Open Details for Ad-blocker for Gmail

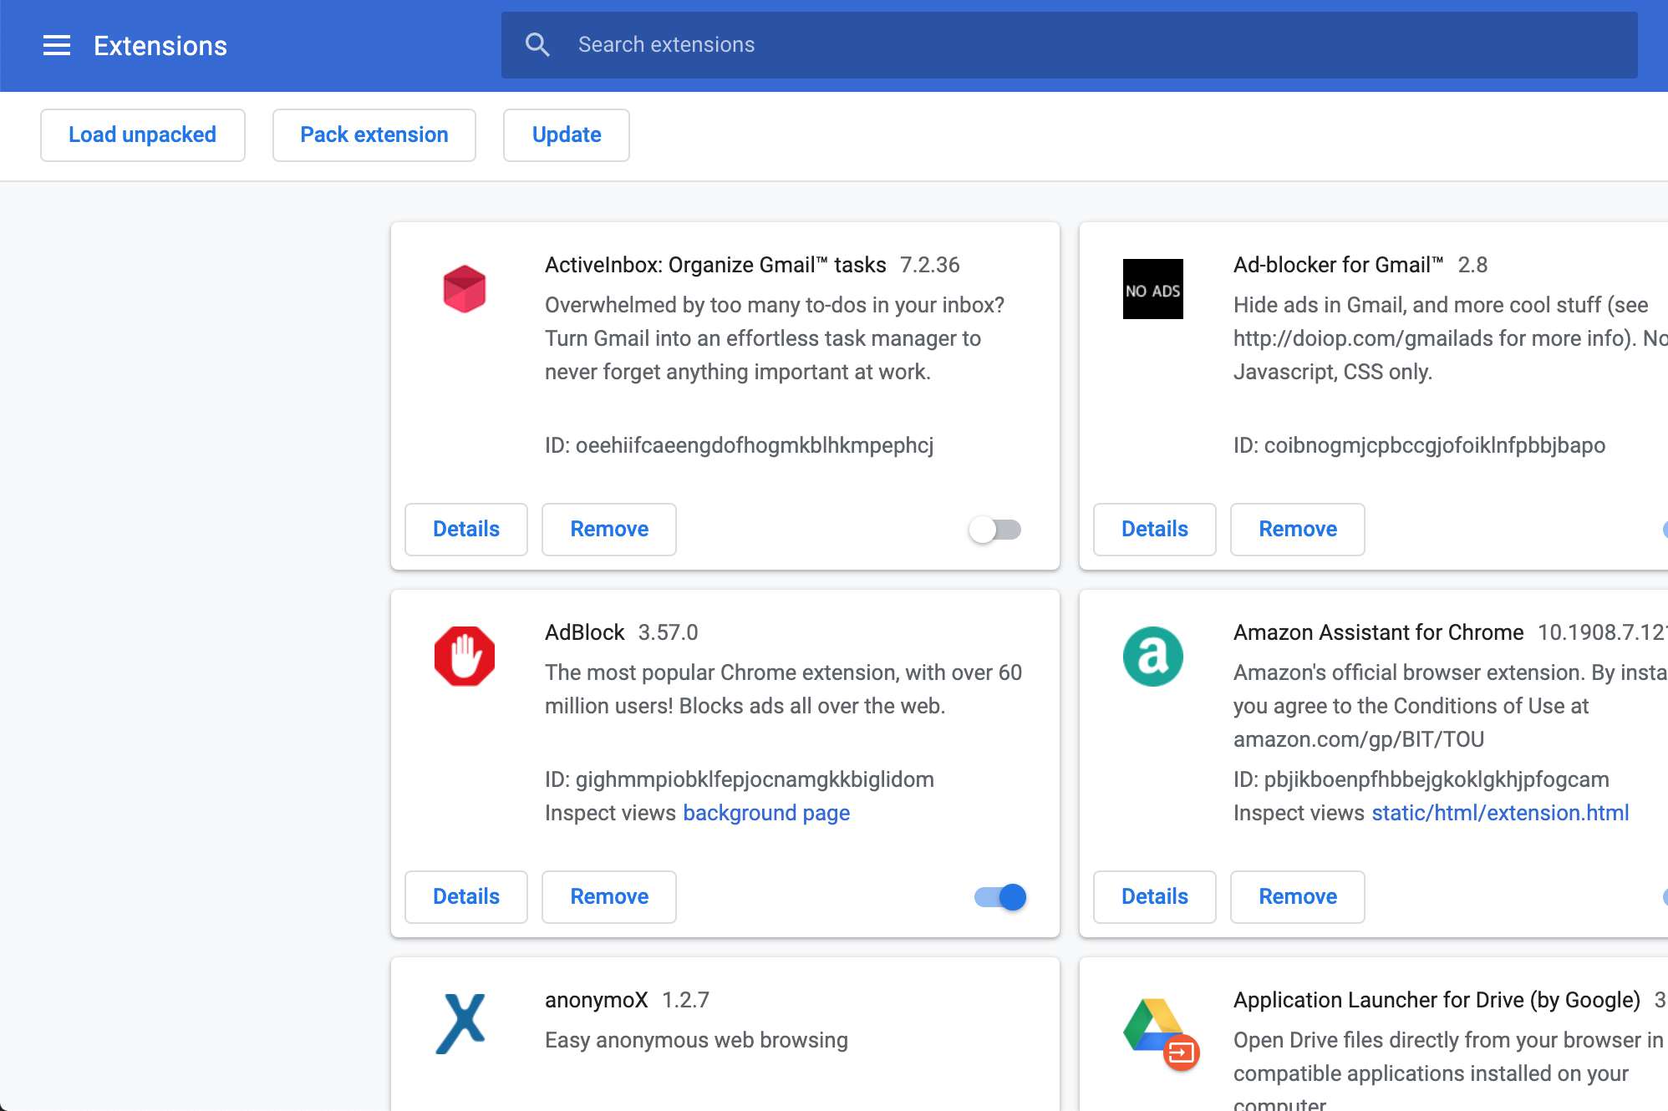point(1155,530)
